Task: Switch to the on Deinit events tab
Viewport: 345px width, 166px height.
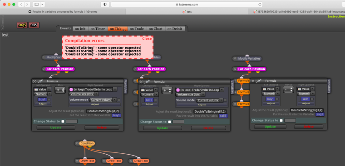Action: click(x=175, y=29)
